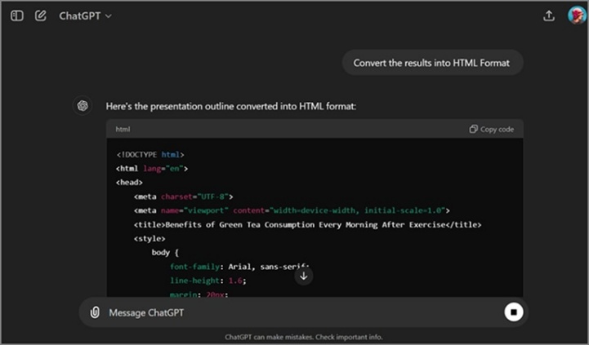Open the ChatGPT model selector dropdown
This screenshot has height=345, width=589.
85,15
